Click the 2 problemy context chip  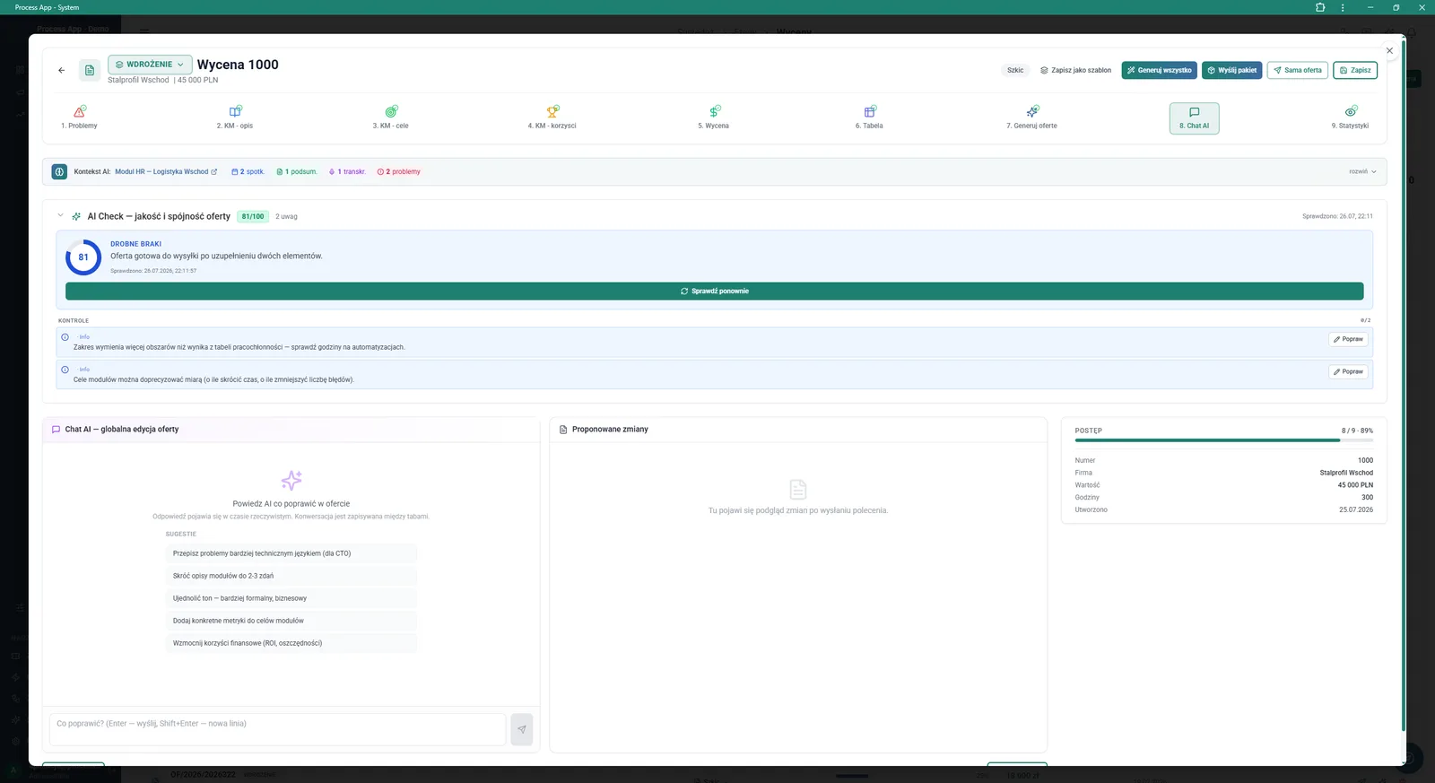coord(399,171)
